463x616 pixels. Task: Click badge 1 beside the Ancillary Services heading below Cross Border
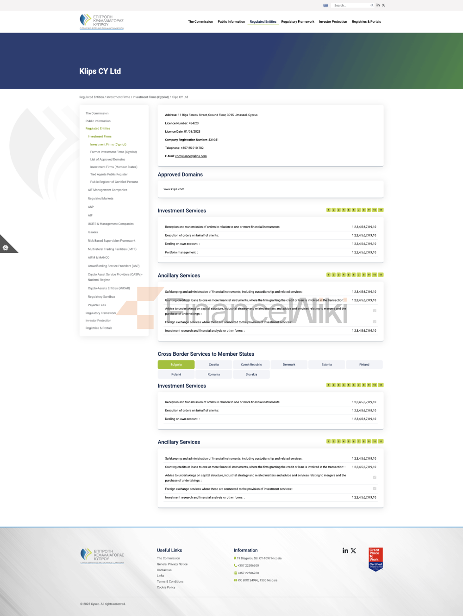(x=328, y=441)
